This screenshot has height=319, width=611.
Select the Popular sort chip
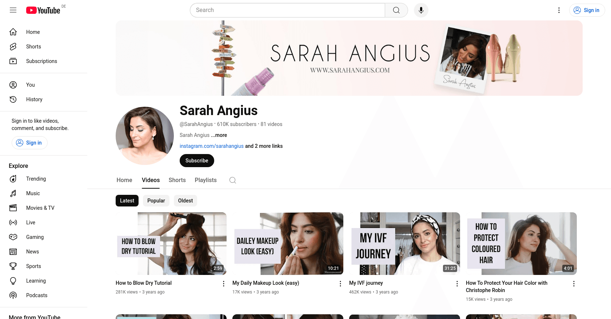tap(156, 201)
